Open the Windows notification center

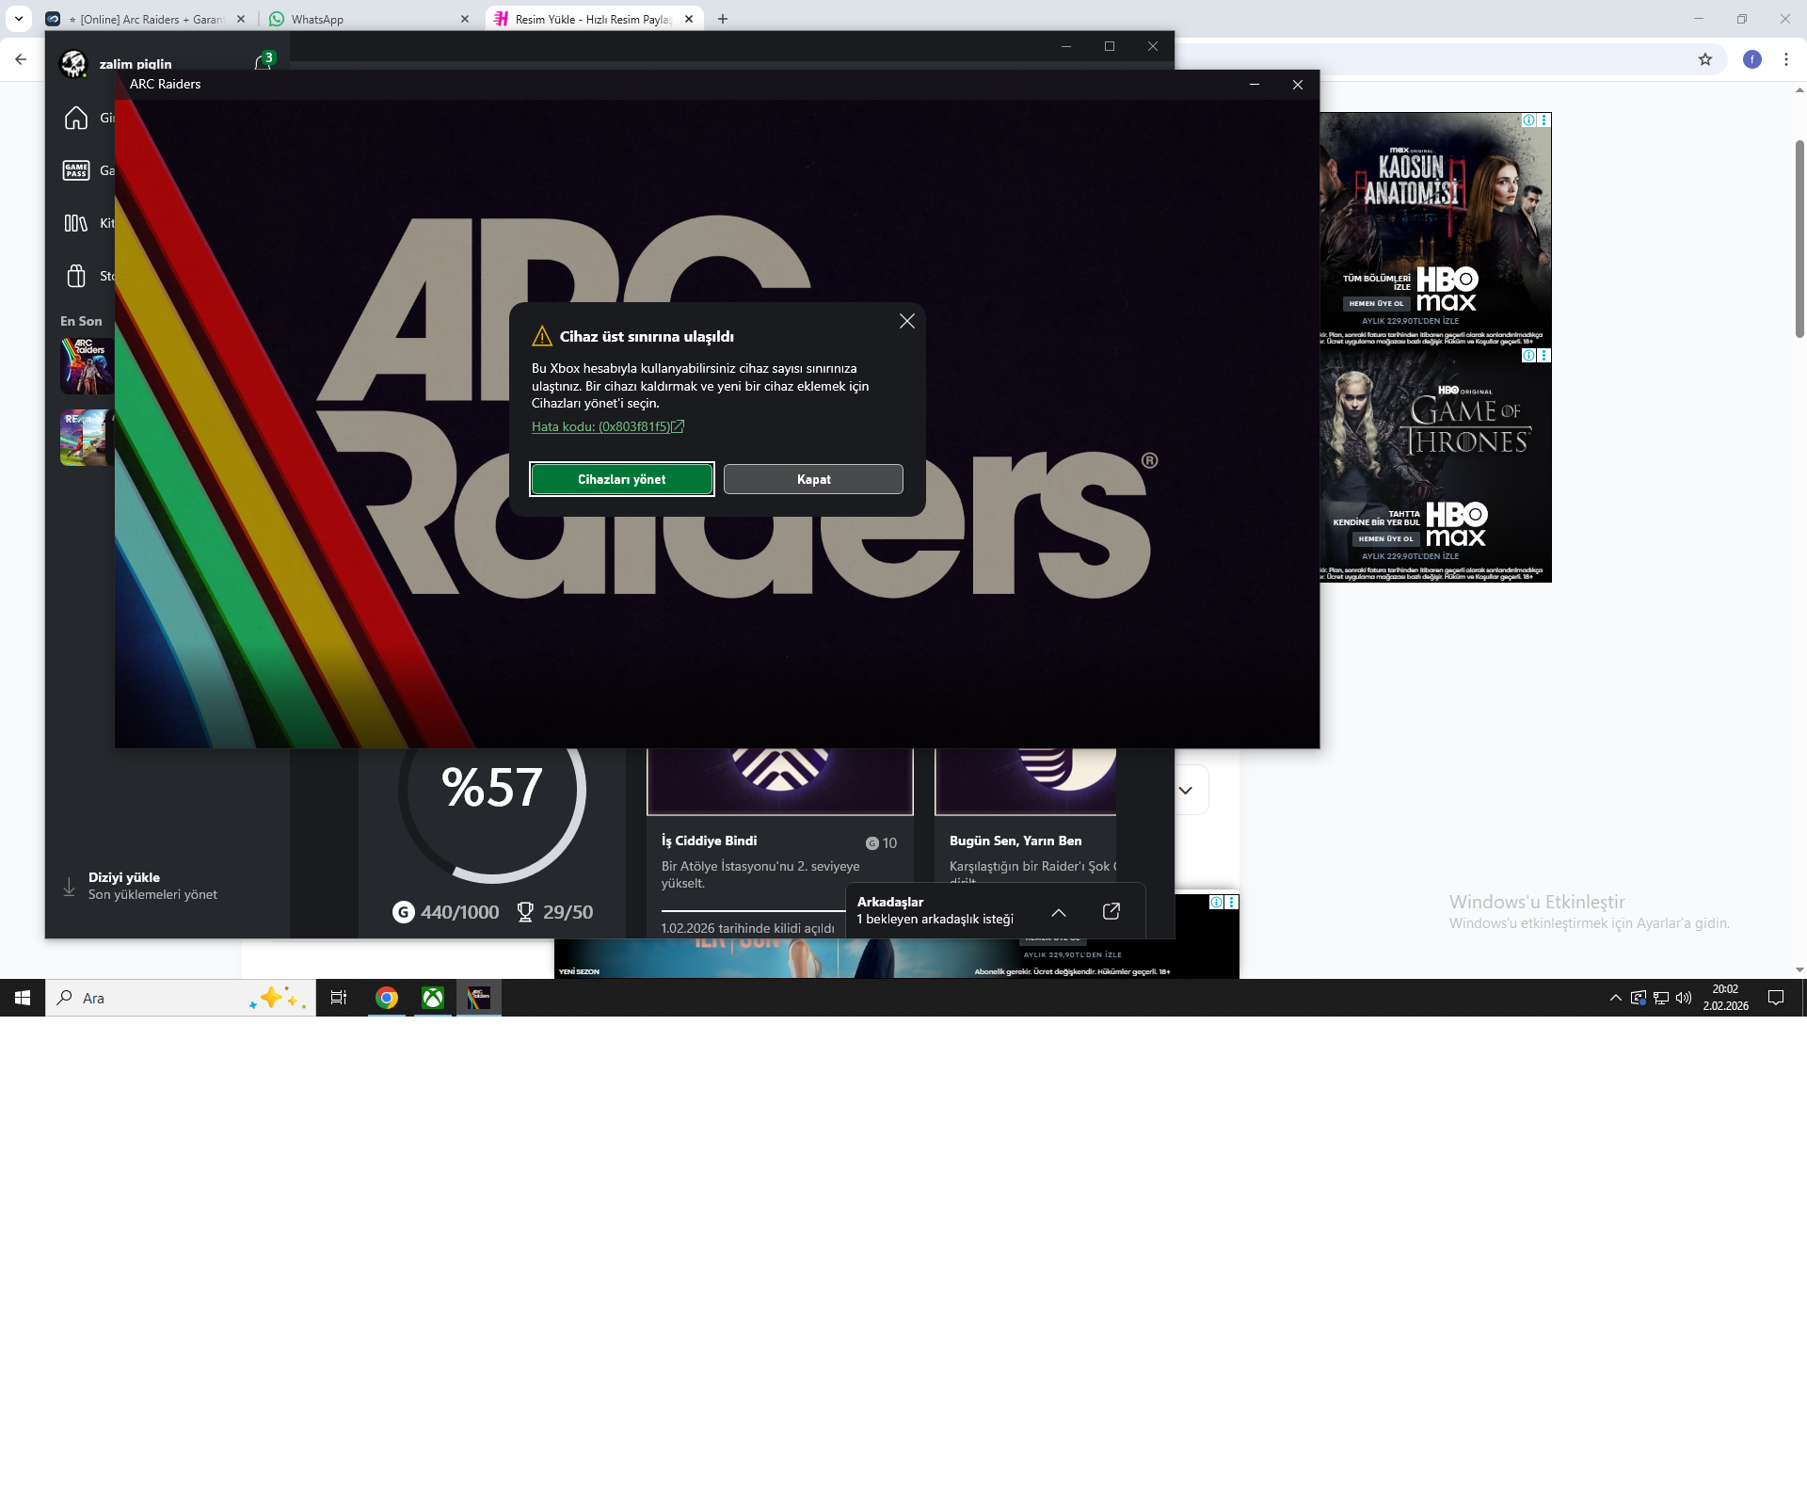[1776, 998]
